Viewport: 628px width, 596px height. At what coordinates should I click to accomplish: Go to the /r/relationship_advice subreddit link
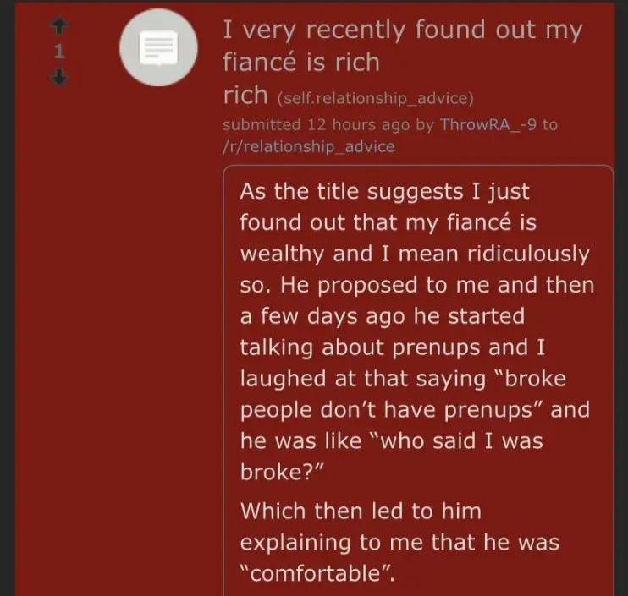309,146
